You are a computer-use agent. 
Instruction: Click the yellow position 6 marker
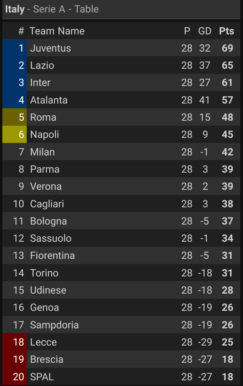click(x=14, y=135)
